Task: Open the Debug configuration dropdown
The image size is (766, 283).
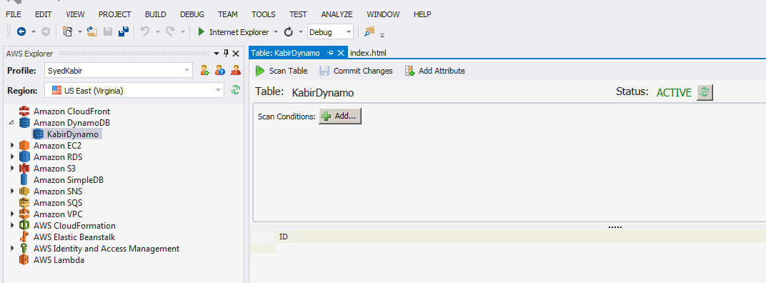Action: click(330, 31)
